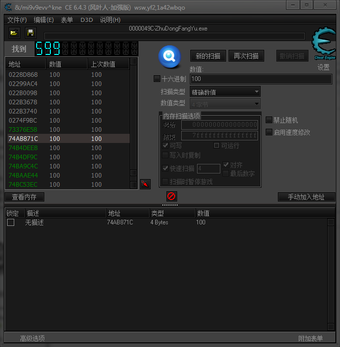Select result row 02299AC4
The width and height of the screenshot is (340, 347).
[68, 83]
